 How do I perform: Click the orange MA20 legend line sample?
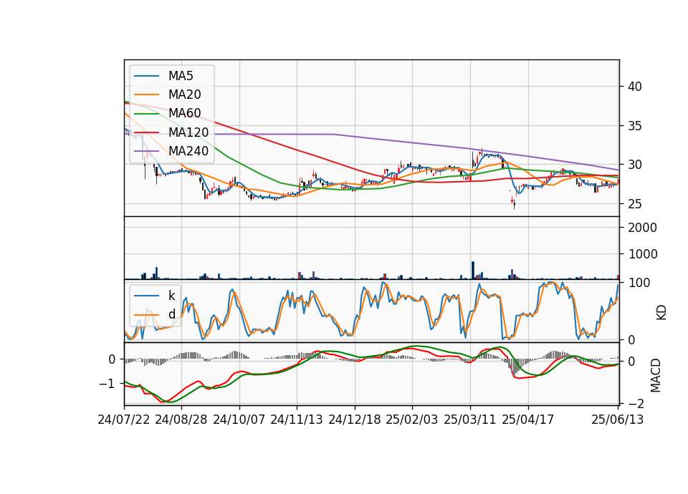[x=146, y=95]
